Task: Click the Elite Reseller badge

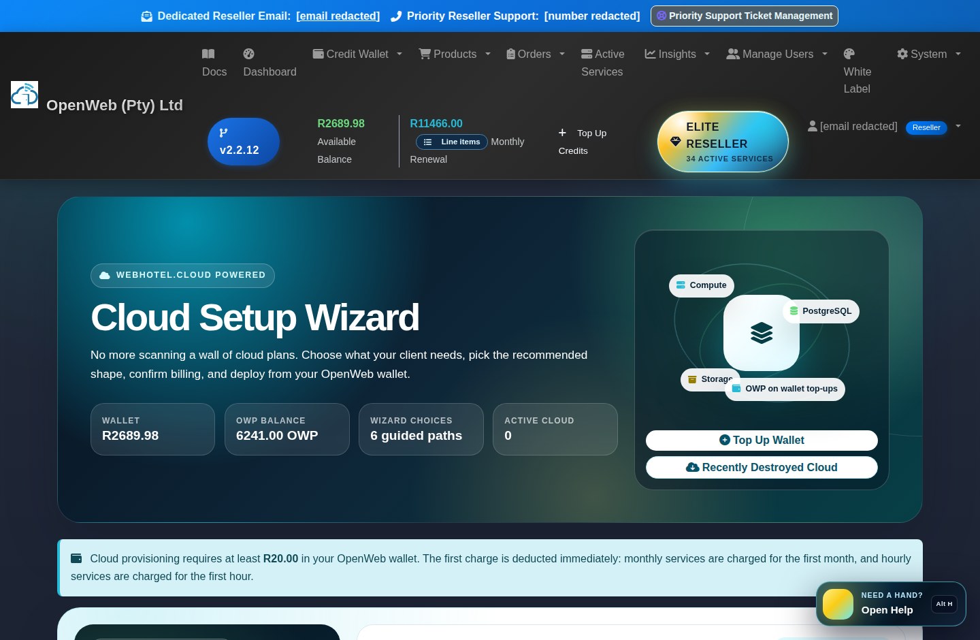Action: [723, 142]
